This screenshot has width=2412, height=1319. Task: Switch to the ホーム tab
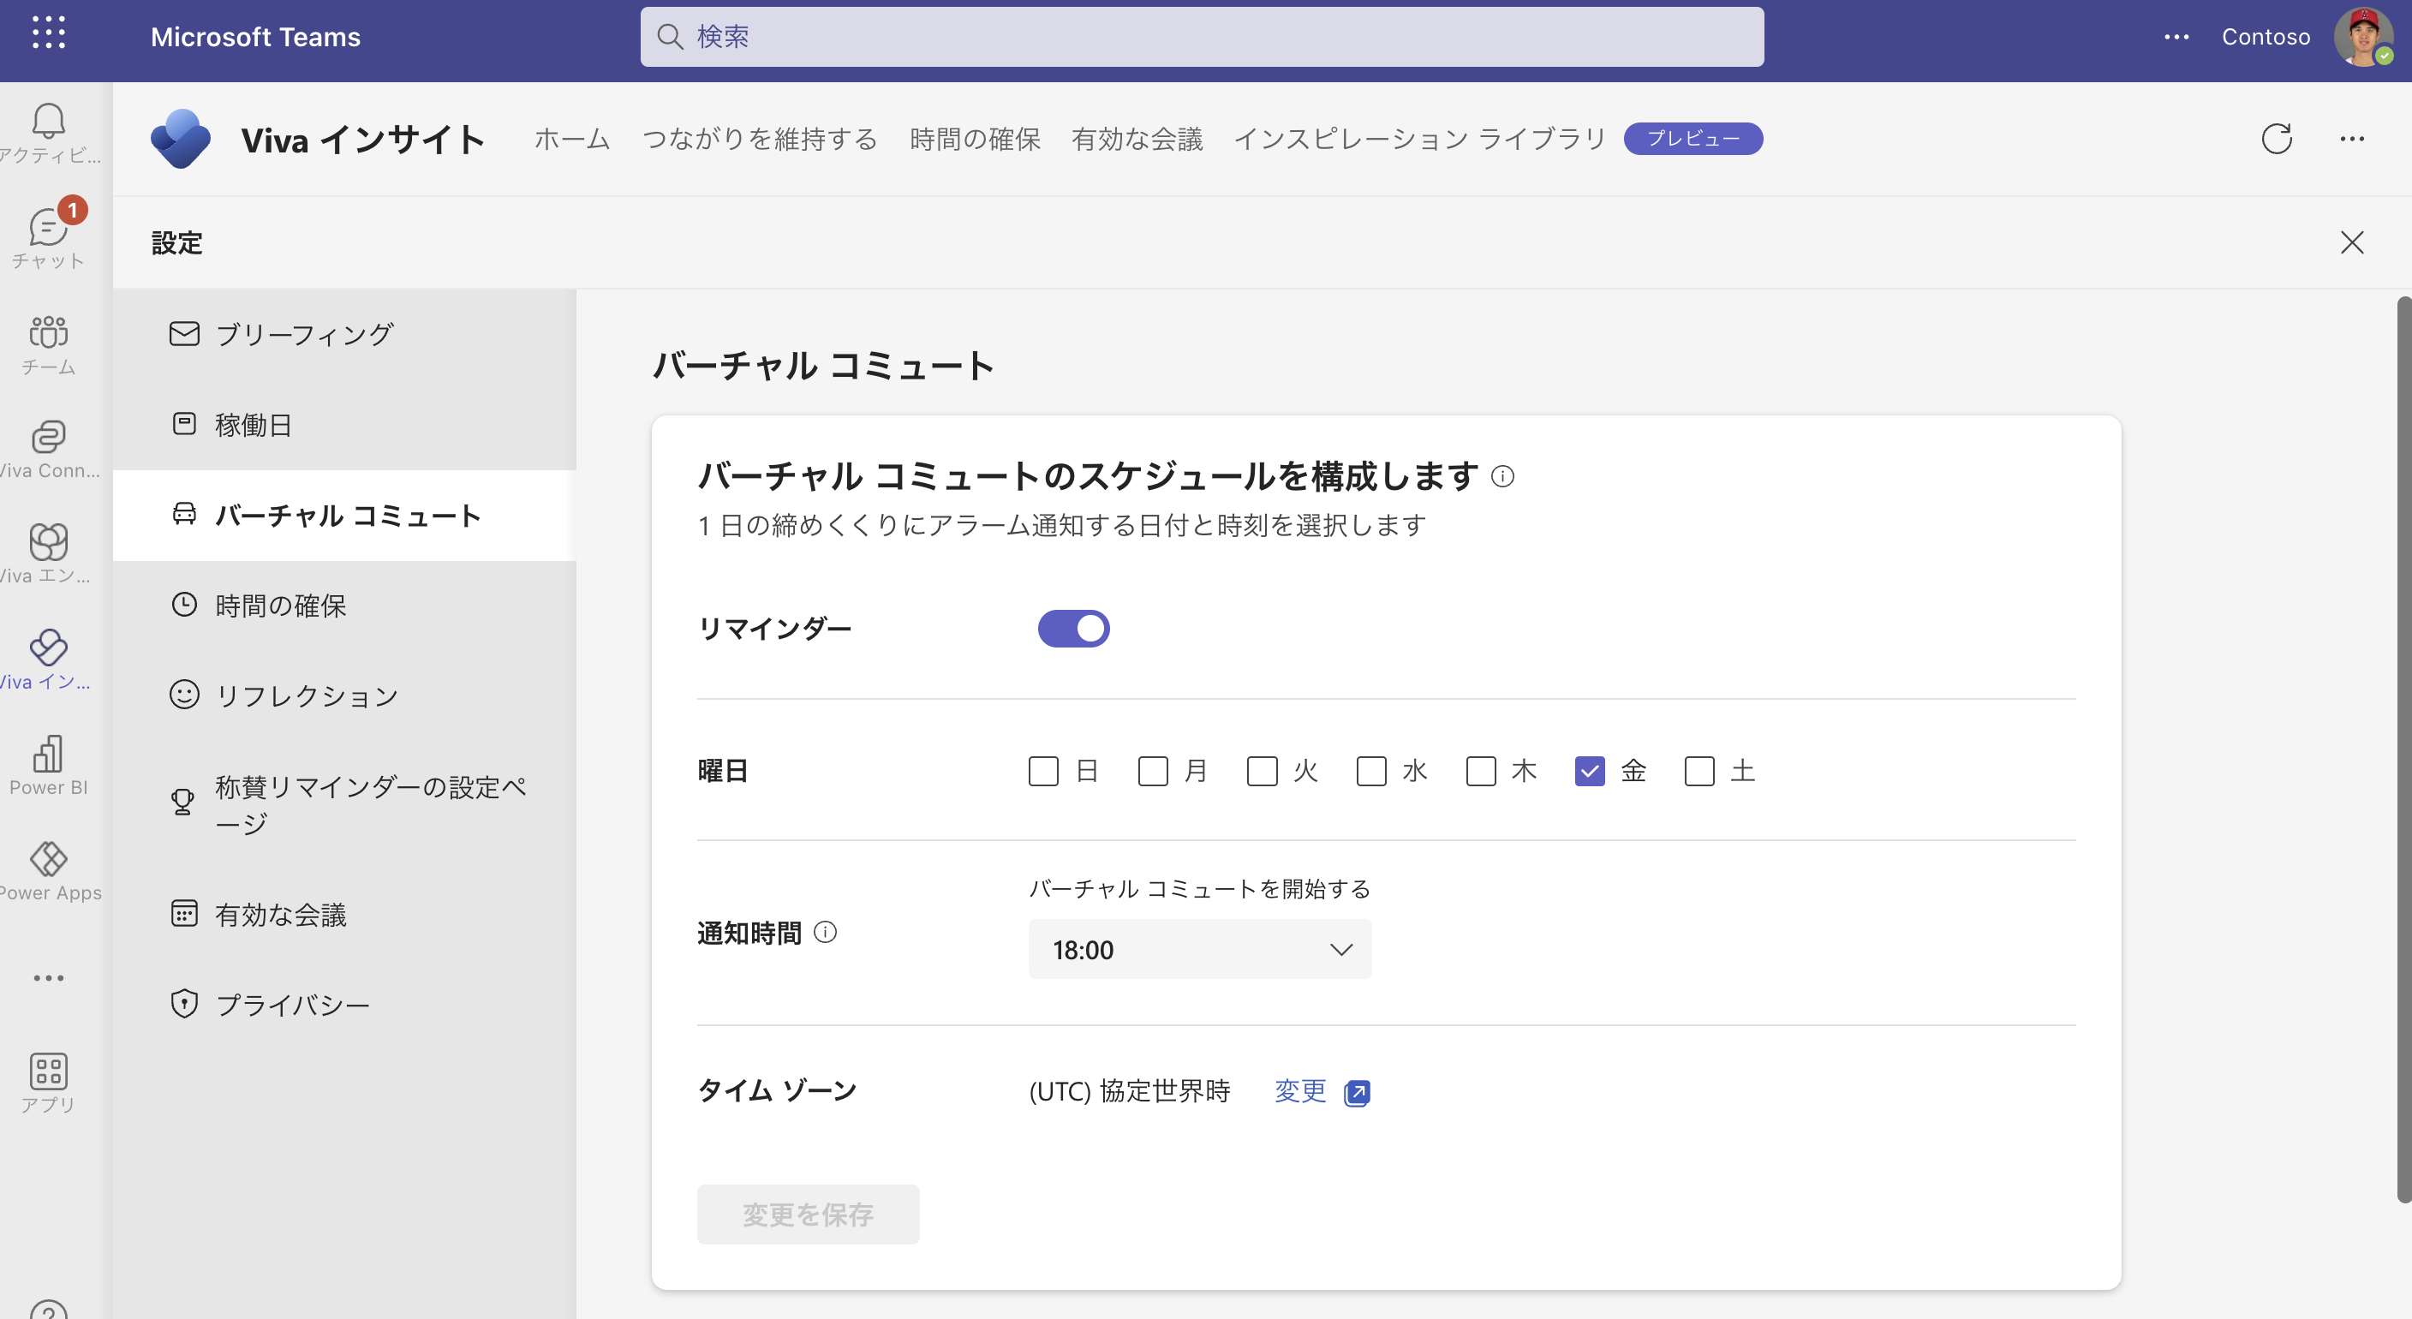pos(571,140)
